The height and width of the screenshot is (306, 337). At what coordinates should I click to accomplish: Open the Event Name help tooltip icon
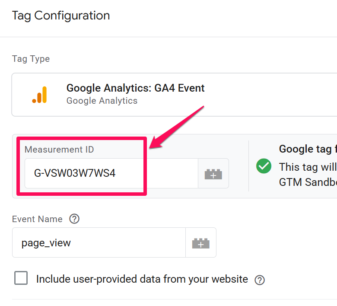coord(74,219)
